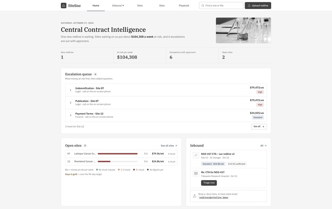Open the Inbound tab
This screenshot has height=209, width=332.
[x=118, y=5]
